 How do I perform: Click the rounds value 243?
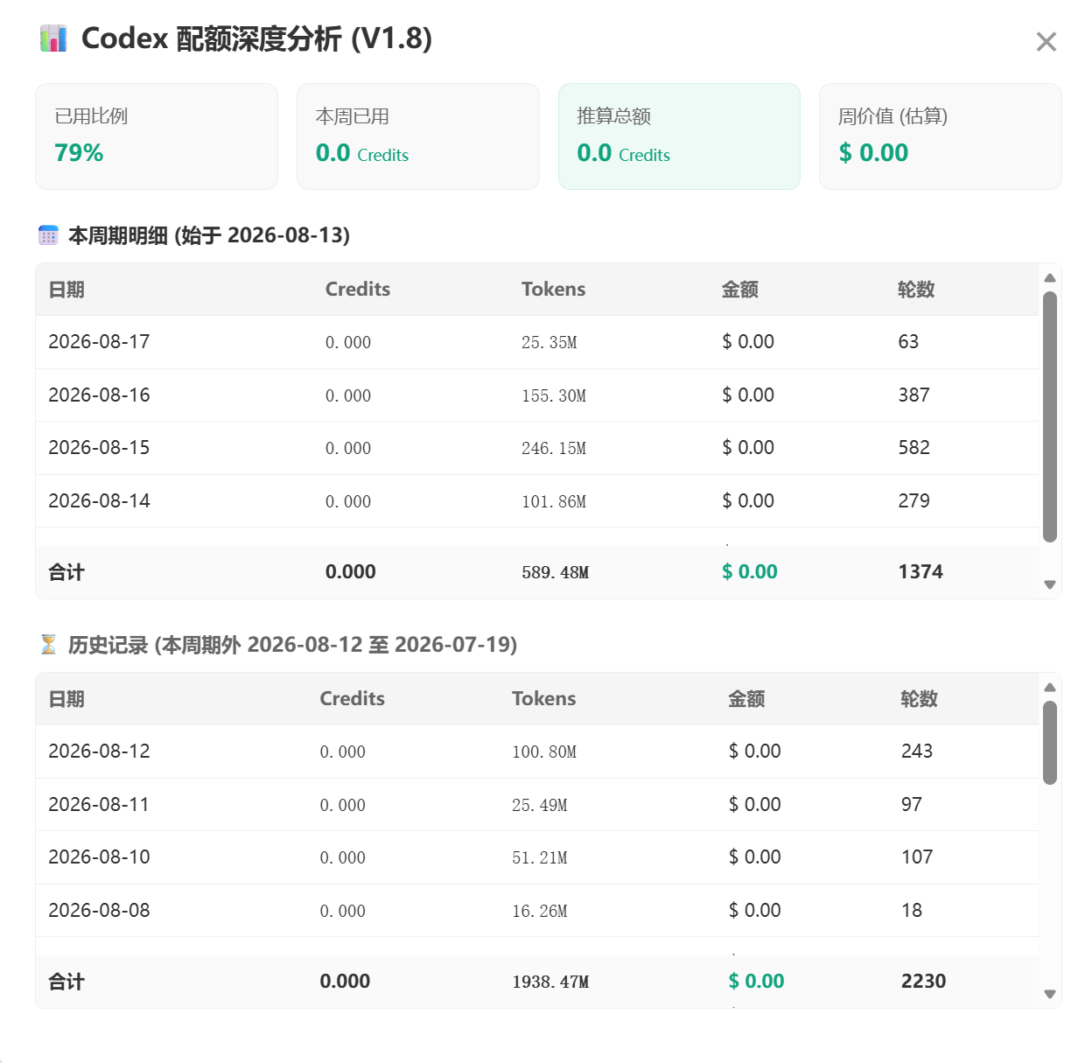click(917, 752)
